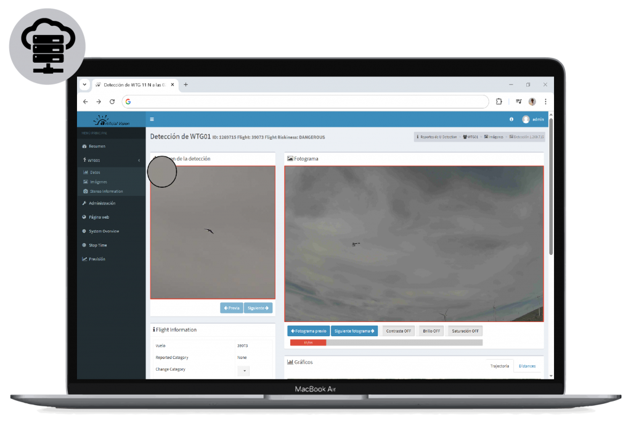The width and height of the screenshot is (631, 423).
Task: Open Página web in the sidebar
Action: point(99,217)
